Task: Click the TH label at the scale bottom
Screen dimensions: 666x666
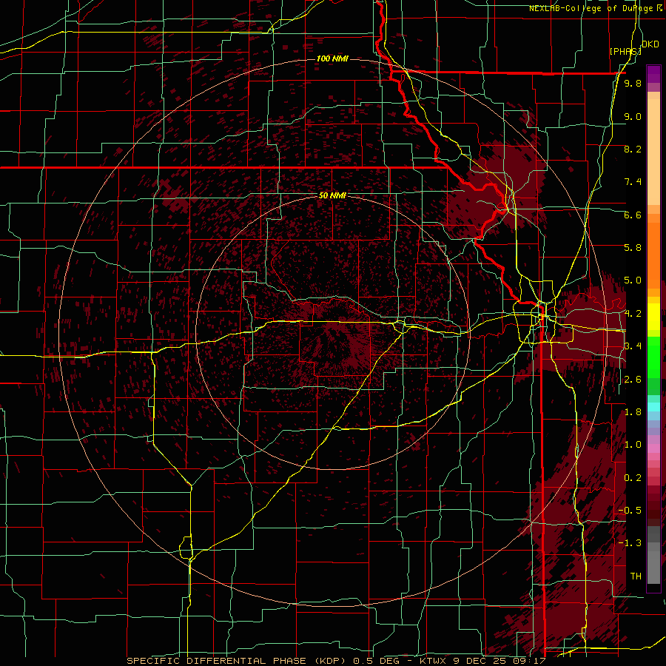Action: tap(636, 576)
